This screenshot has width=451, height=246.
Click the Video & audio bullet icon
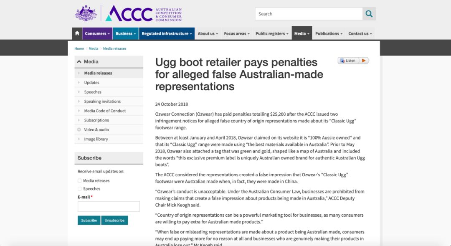pyautogui.click(x=79, y=130)
